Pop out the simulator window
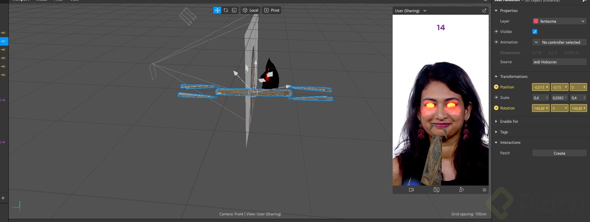590x222 pixels. coord(484,11)
